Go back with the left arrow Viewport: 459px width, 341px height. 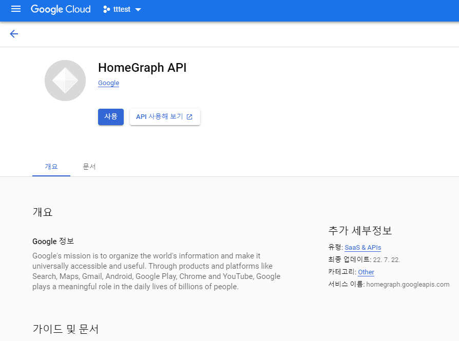point(14,34)
